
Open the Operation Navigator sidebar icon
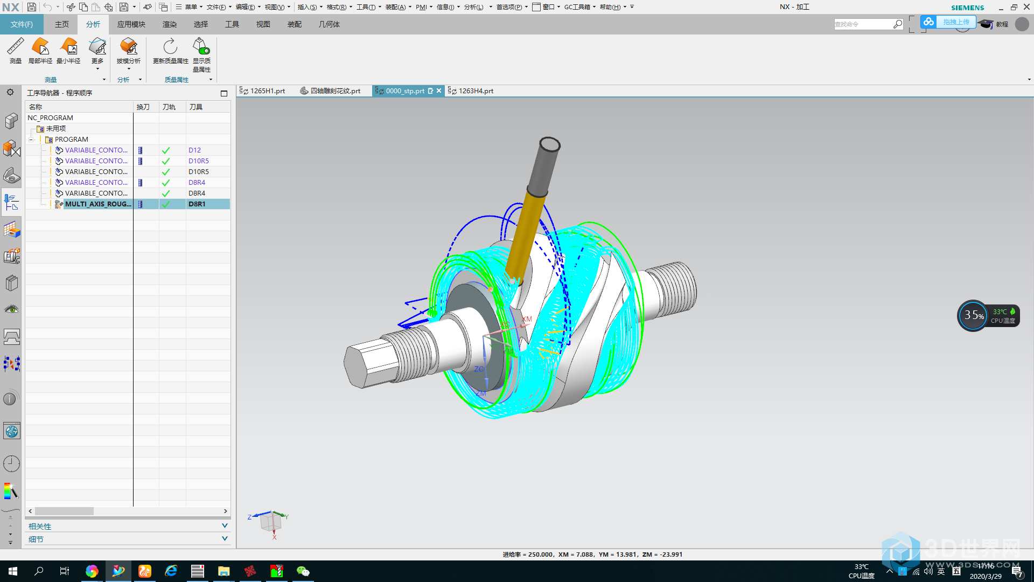click(11, 202)
